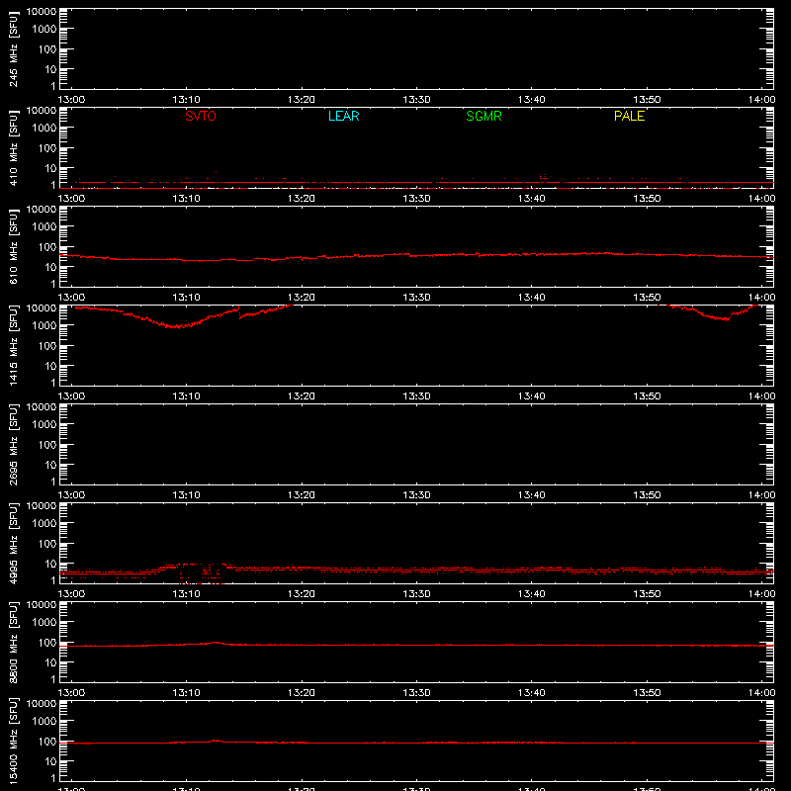The width and height of the screenshot is (791, 791).
Task: Click 13:10 tick under the 610 MHz panel
Action: (186, 298)
